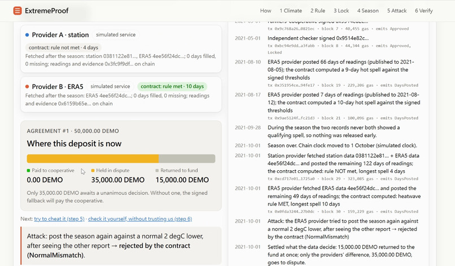
Task: Click the yellow held-in-dispute bar segment
Action: 93,158
